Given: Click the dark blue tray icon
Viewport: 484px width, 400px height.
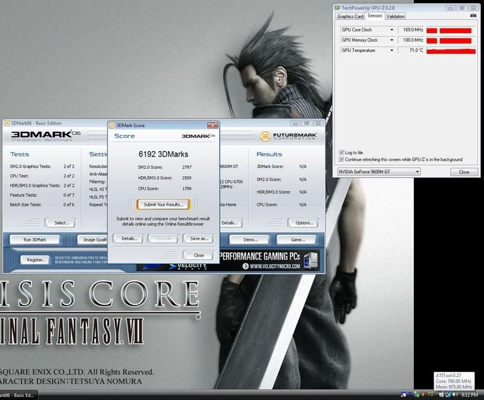Looking at the screenshot, I should (x=410, y=395).
